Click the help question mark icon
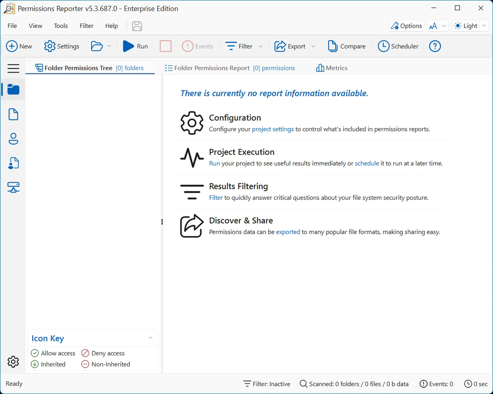The image size is (493, 394). tap(435, 46)
